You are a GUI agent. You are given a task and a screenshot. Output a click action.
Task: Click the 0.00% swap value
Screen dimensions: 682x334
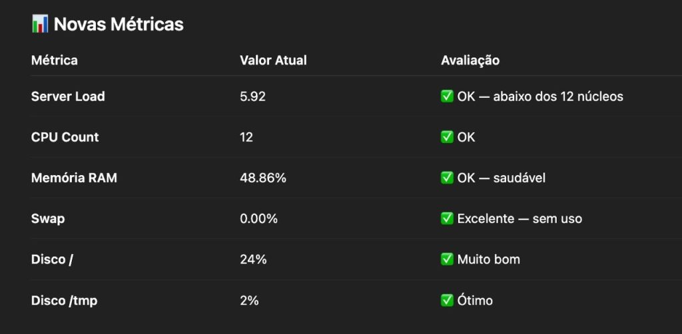coord(258,218)
